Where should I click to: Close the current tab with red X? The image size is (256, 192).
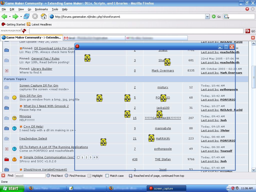pos(253,38)
